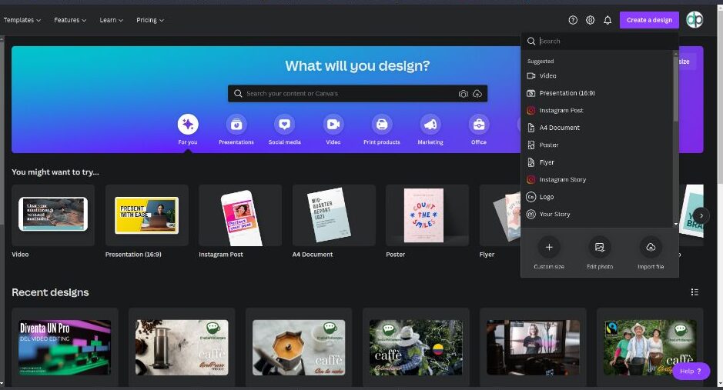The height and width of the screenshot is (390, 723).
Task: Expand the Features menu
Action: (70, 20)
